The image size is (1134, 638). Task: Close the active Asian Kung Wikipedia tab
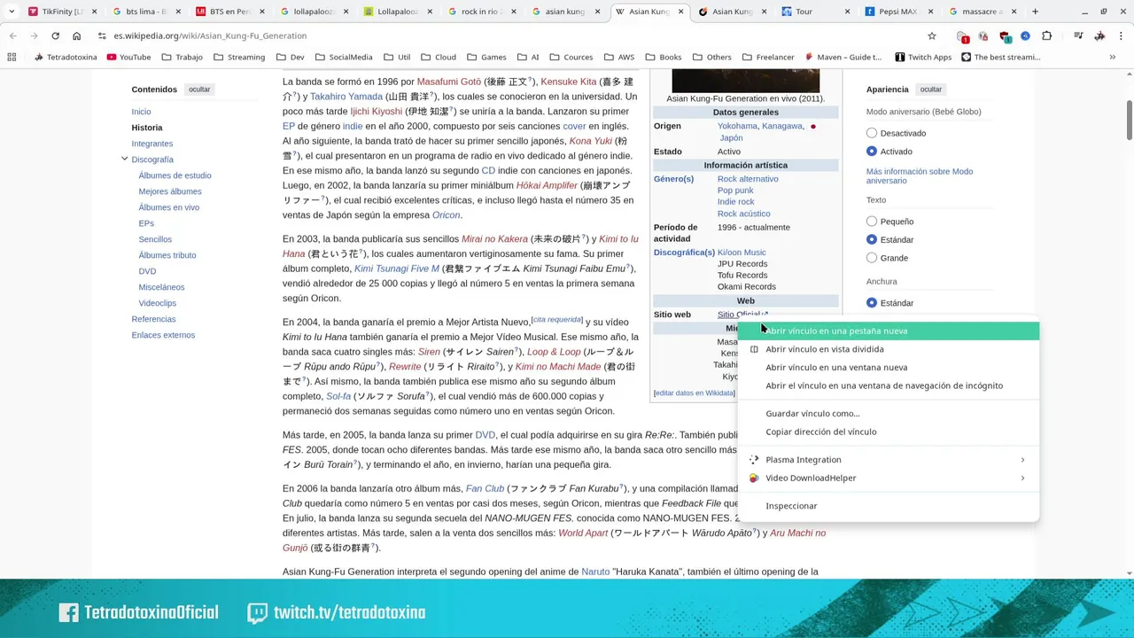pos(682,12)
